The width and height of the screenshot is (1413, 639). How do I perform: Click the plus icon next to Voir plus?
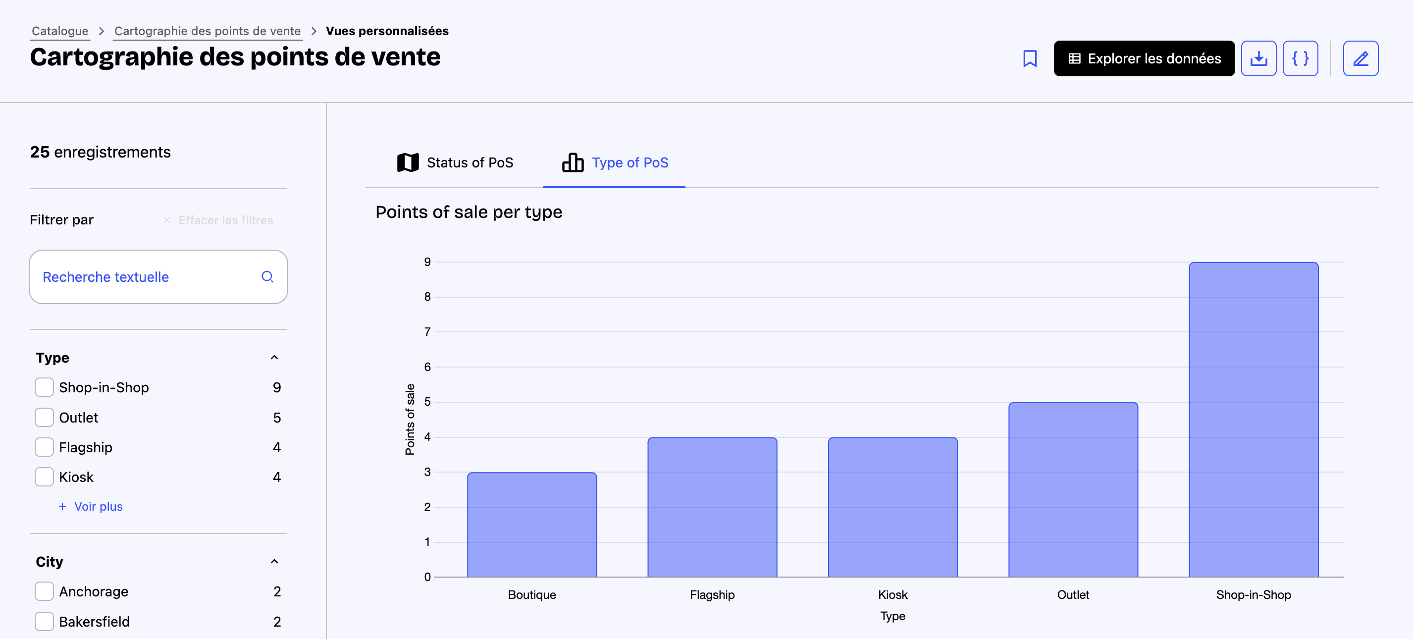coord(62,506)
